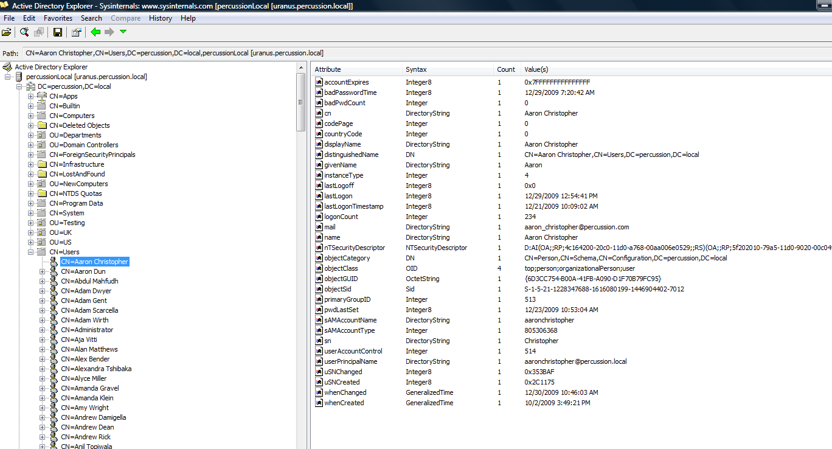Select CN=Alexandra Tshibaka user
The height and width of the screenshot is (449, 832).
pyautogui.click(x=96, y=369)
